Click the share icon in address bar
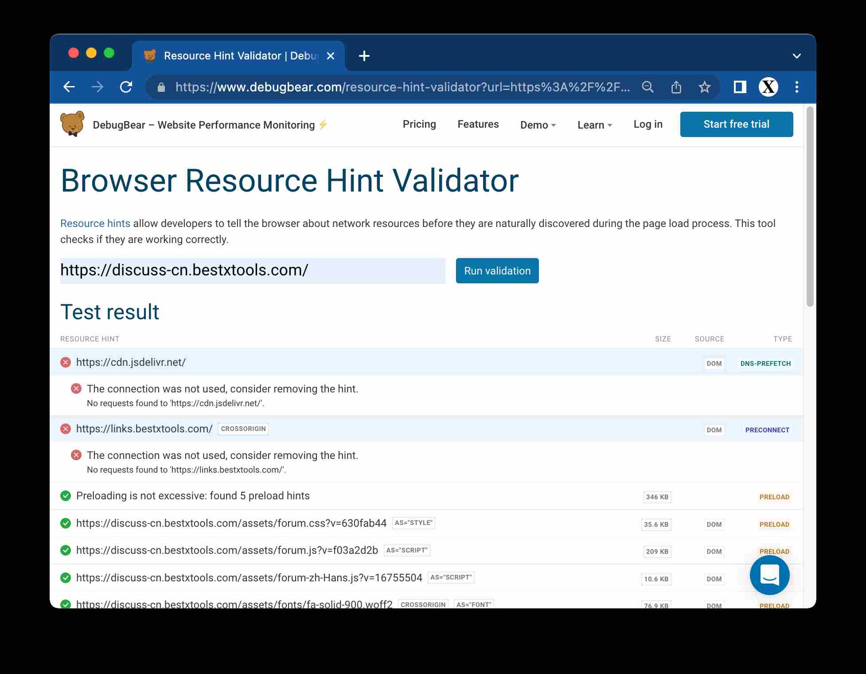The height and width of the screenshot is (674, 866). coord(676,87)
